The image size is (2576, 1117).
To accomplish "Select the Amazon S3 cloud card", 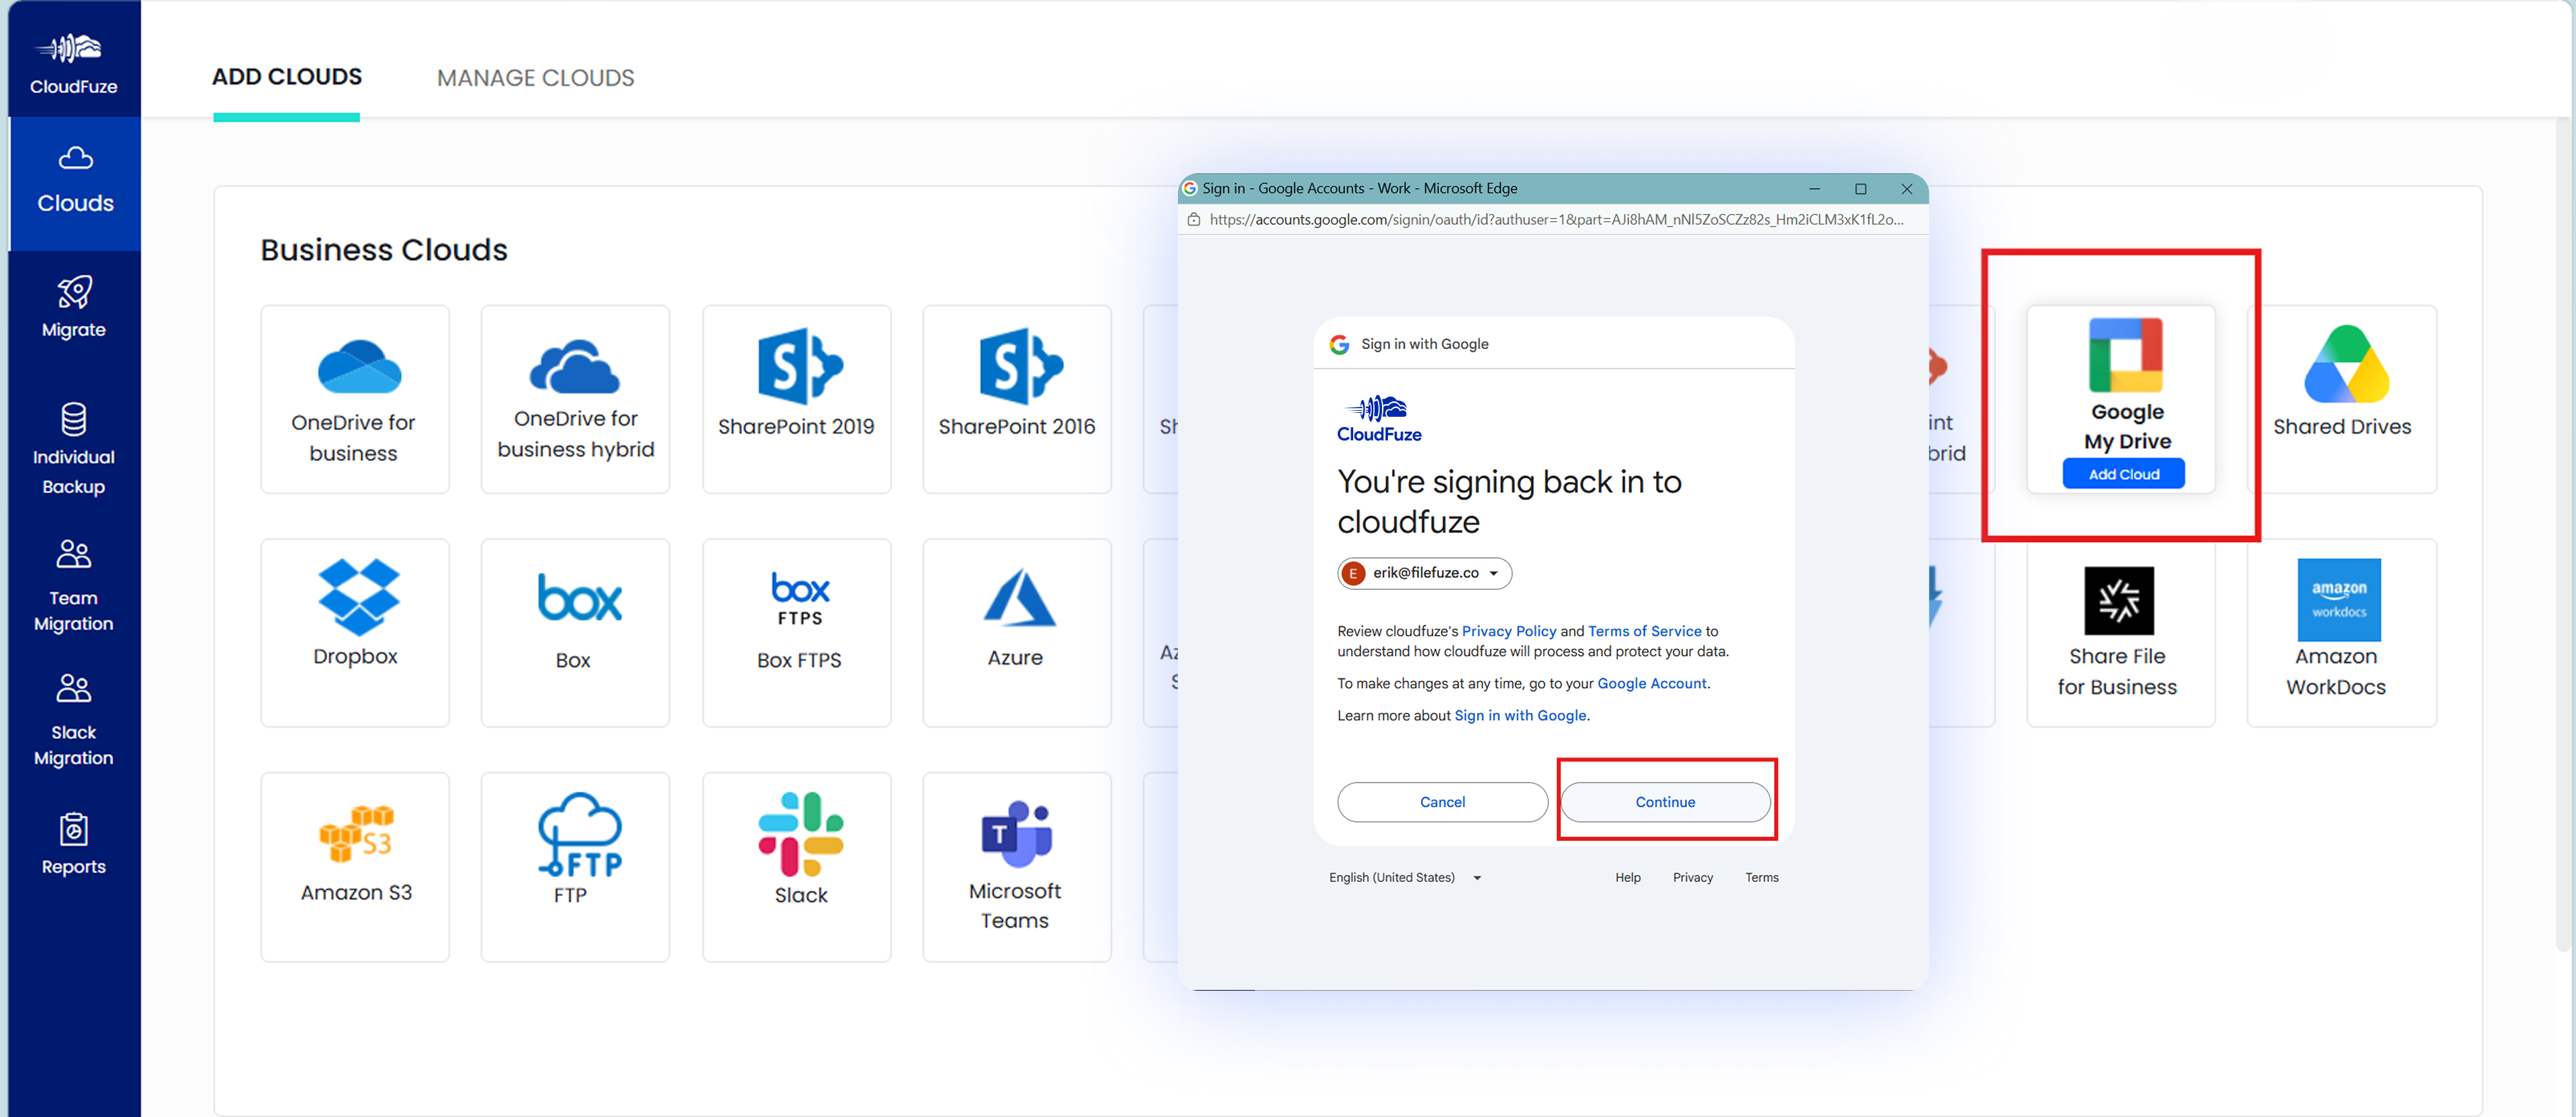I will (355, 867).
